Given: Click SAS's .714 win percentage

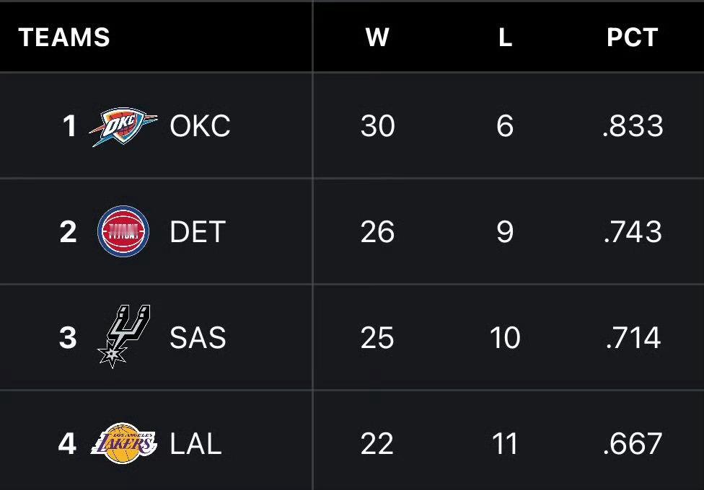Looking at the screenshot, I should coord(633,337).
